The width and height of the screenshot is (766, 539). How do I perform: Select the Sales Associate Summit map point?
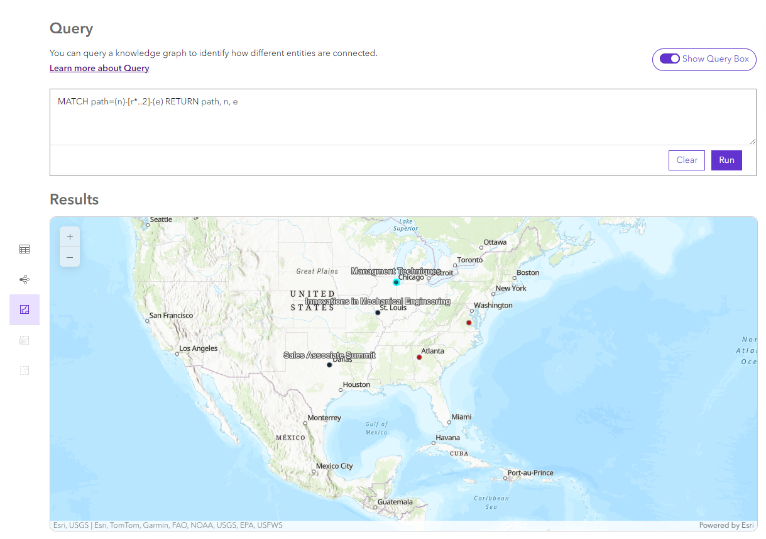click(329, 364)
